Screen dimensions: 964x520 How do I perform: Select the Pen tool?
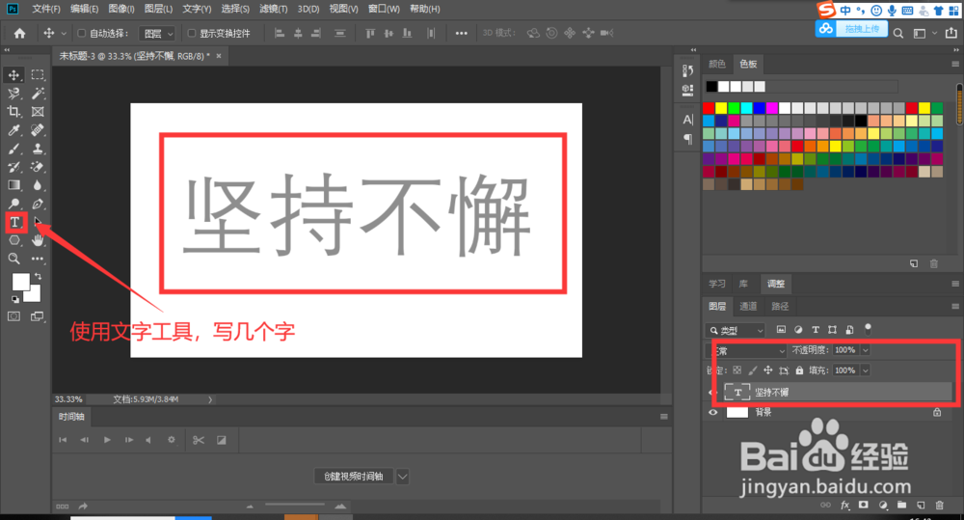point(38,204)
